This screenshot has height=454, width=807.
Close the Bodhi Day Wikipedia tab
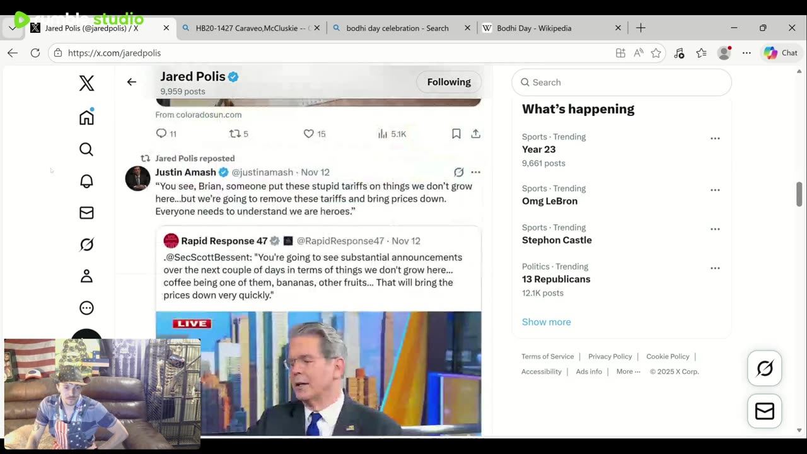click(x=618, y=28)
